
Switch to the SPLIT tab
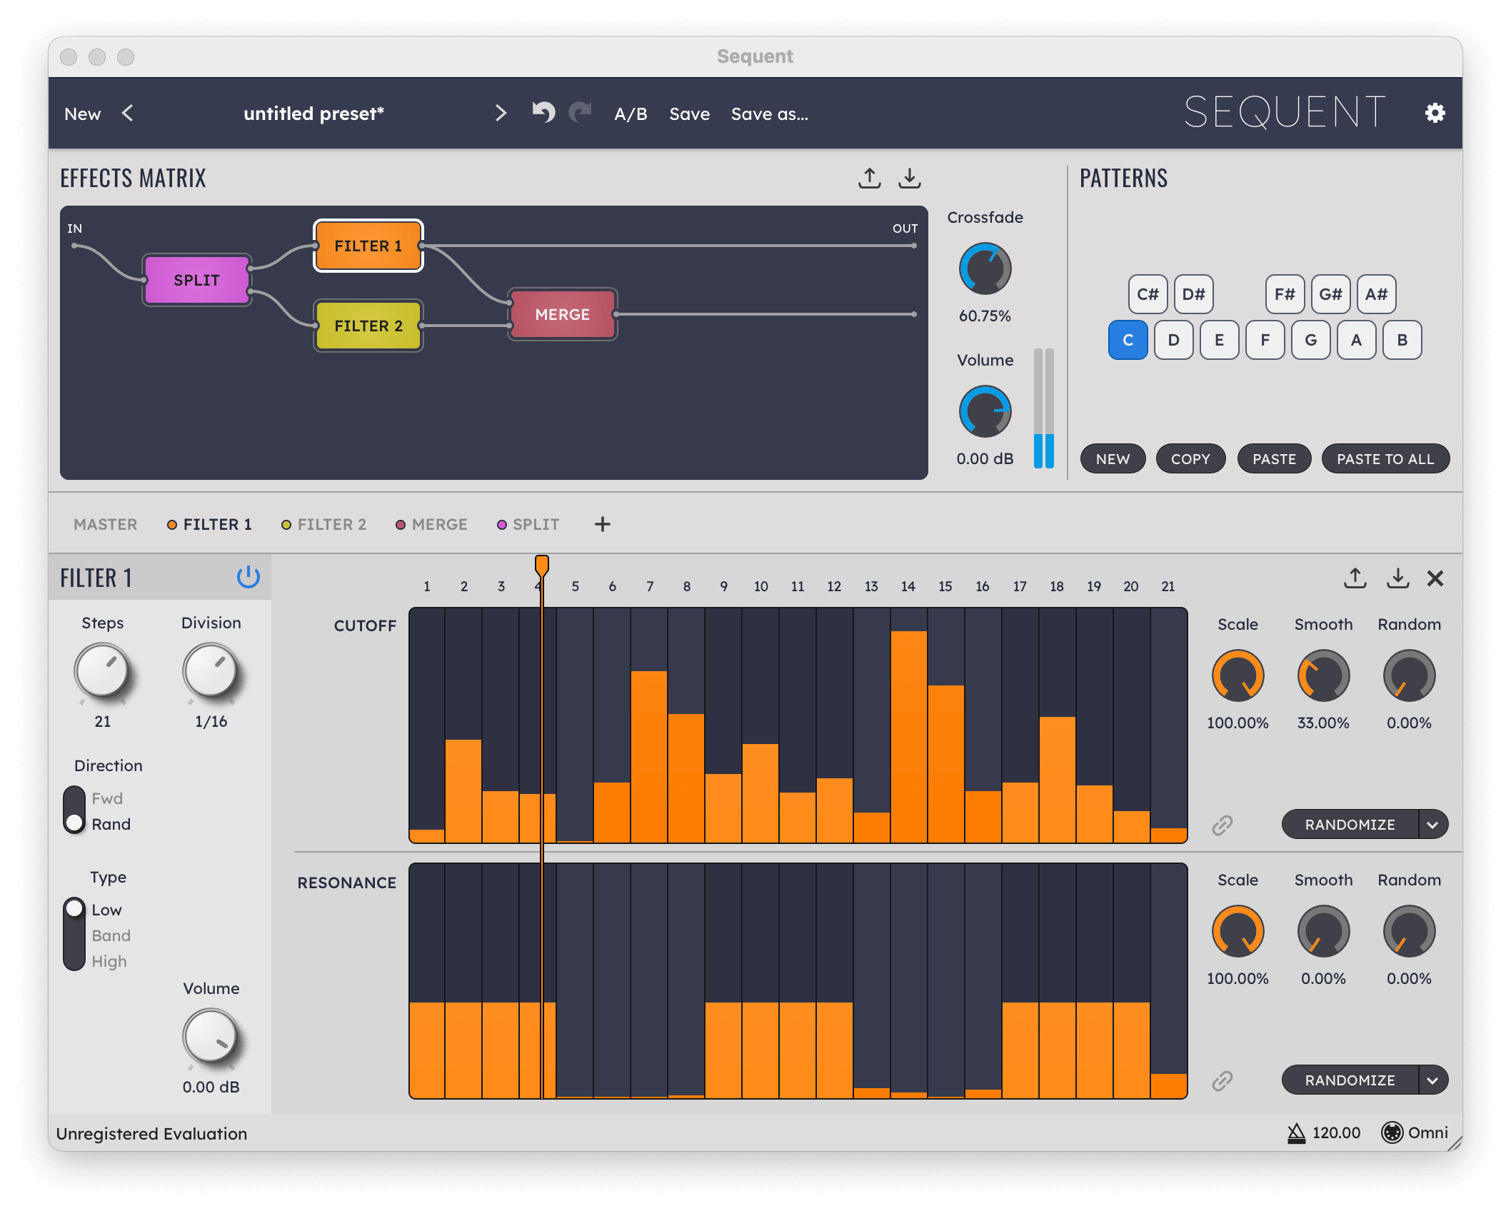tap(528, 524)
